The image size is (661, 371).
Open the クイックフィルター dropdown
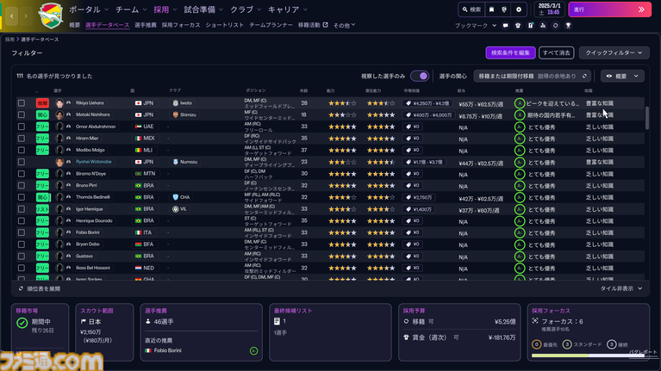612,53
